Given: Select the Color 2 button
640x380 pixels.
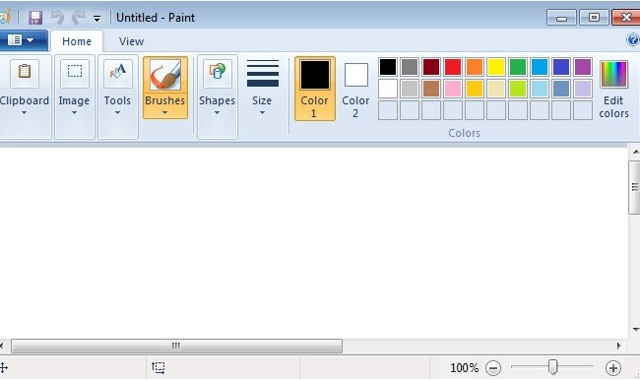Looking at the screenshot, I should [355, 89].
